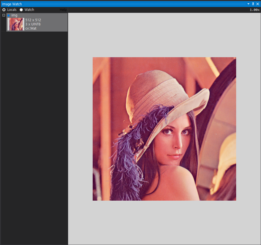
Task: Open the Help link
Action: (x=63, y=10)
